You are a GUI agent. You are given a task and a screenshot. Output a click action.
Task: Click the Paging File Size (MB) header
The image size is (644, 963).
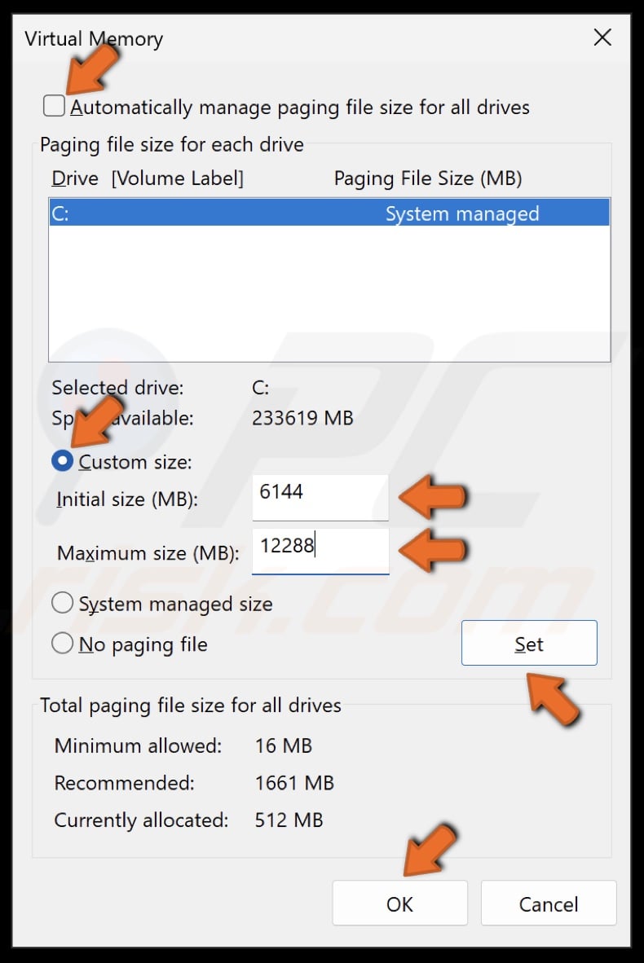428,178
